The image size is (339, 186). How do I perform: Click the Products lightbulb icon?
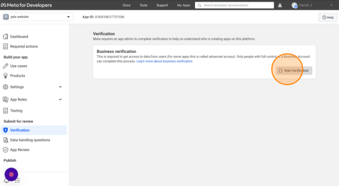5,76
